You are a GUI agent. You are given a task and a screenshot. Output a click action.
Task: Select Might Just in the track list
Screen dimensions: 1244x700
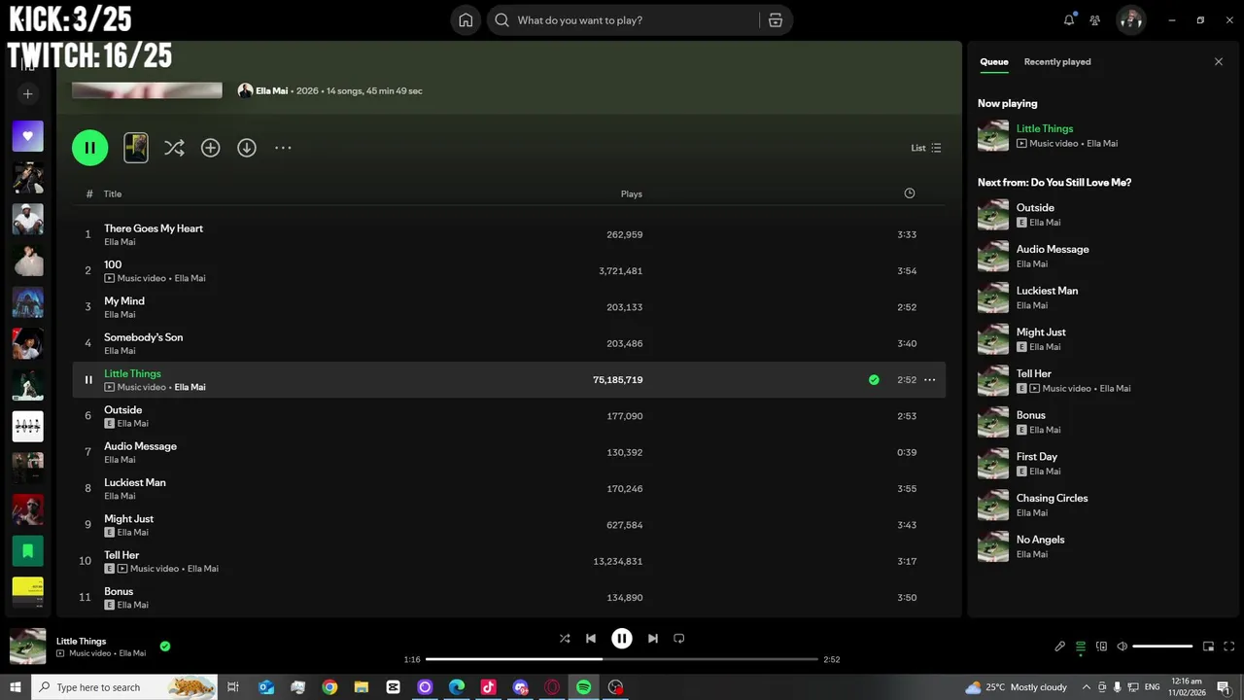[x=509, y=525]
